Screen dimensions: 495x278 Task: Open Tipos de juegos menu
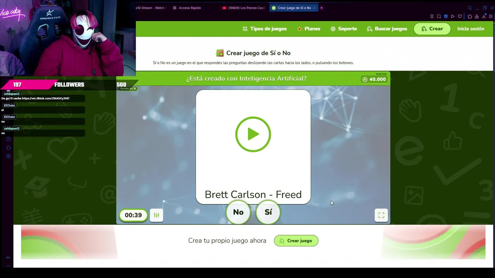(x=265, y=29)
